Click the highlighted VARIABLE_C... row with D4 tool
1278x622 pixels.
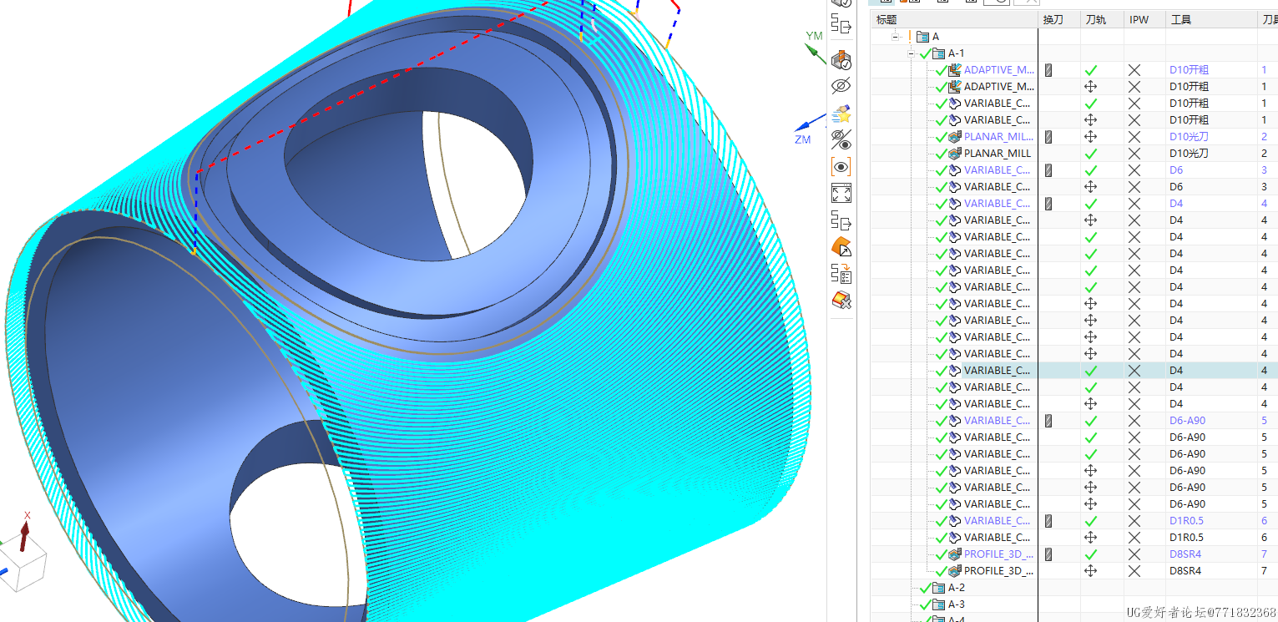click(x=1074, y=371)
